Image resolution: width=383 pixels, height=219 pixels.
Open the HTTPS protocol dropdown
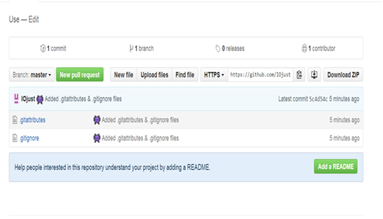click(x=214, y=74)
